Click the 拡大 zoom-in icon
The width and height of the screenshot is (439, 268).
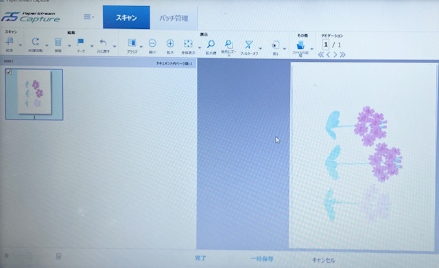click(170, 43)
